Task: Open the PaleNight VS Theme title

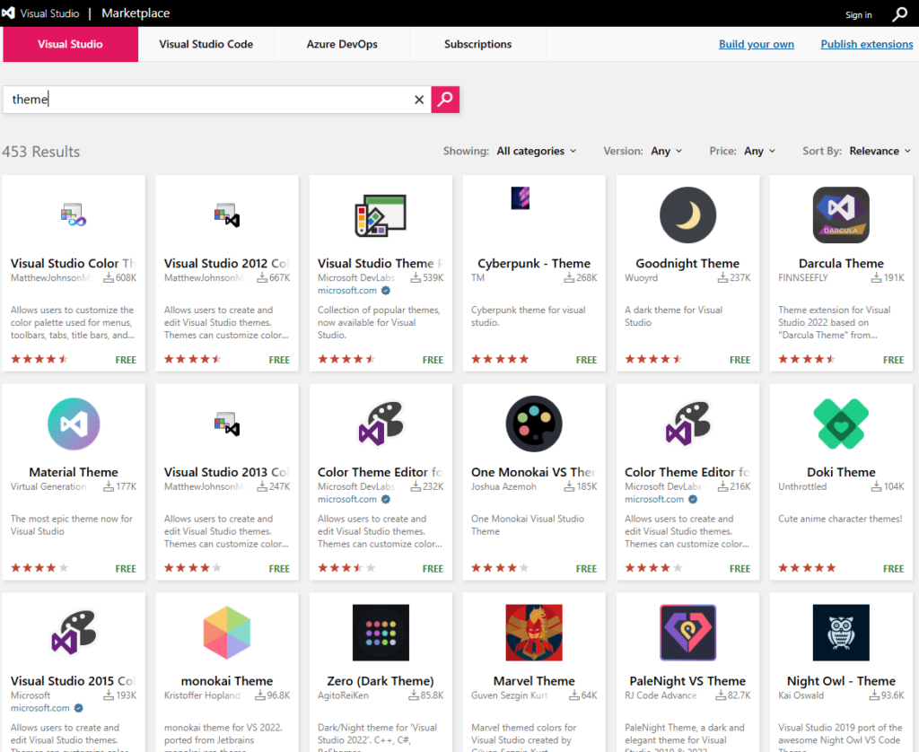Action: [x=687, y=680]
